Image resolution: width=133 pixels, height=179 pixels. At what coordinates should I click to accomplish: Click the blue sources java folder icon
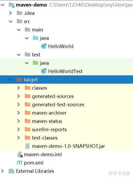tap(36, 38)
